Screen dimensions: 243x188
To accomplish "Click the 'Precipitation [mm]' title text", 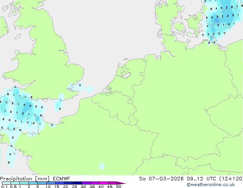I will tap(25, 179).
